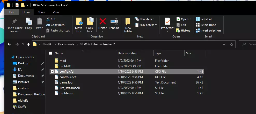Click 18 WoS Extreme Trucker 2 in the breadcrumb
Image resolution: width=256 pixels, height=114 pixels.
tap(98, 44)
